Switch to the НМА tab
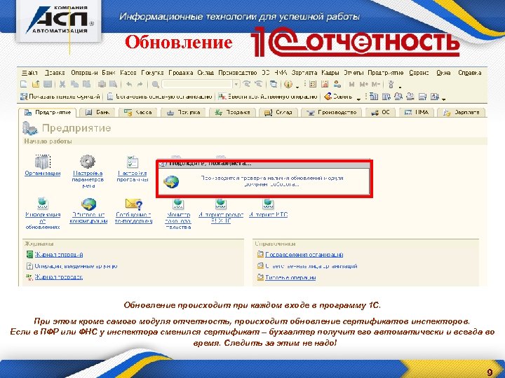The image size is (505, 378). (417, 112)
